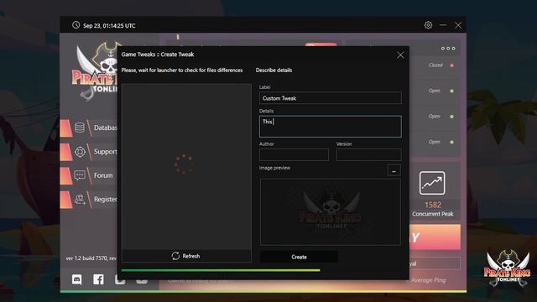
Task: Minimize the launcher window
Action: click(x=443, y=25)
